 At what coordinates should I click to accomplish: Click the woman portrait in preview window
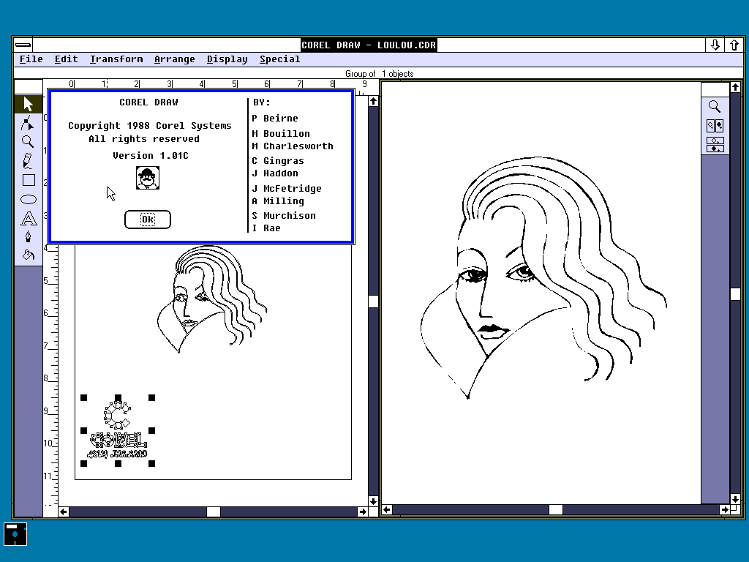543,277
